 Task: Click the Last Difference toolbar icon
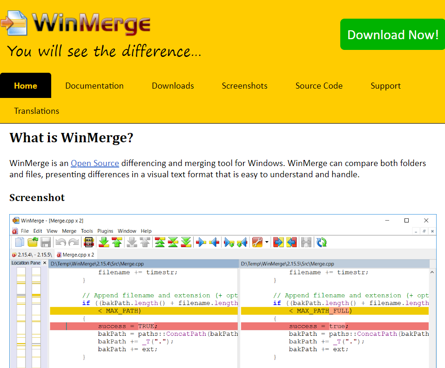[186, 242]
